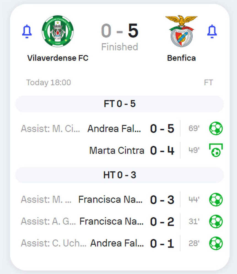Click the goal icon at 44 minutes
Image resolution: width=237 pixels, height=274 pixels.
click(x=216, y=199)
